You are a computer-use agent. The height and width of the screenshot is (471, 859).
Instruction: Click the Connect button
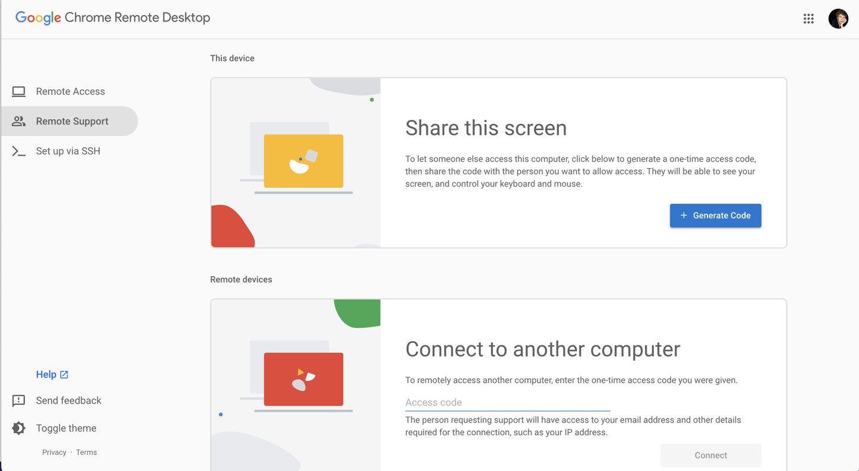tap(710, 455)
